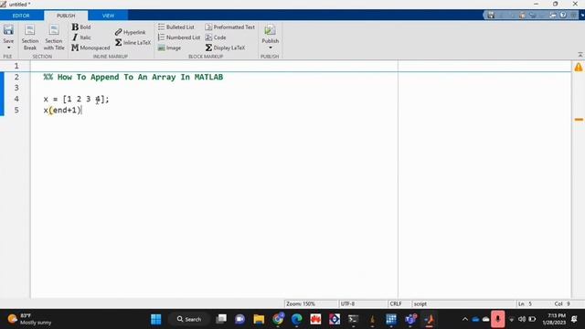
Task: Click the Col 9 status indicator
Action: click(562, 304)
